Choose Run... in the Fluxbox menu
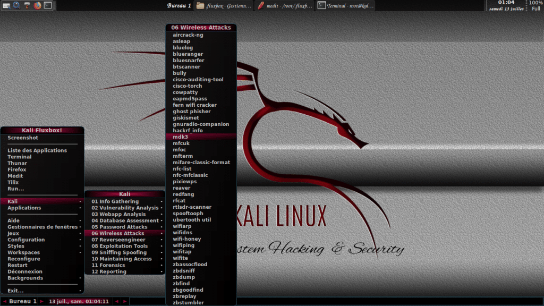This screenshot has height=306, width=544. point(42,189)
